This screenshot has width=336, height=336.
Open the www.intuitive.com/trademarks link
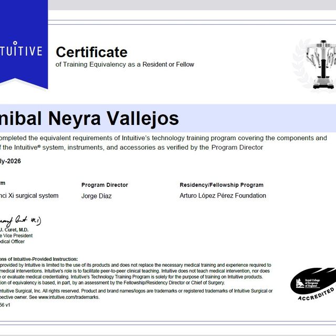pyautogui.click(x=69, y=297)
